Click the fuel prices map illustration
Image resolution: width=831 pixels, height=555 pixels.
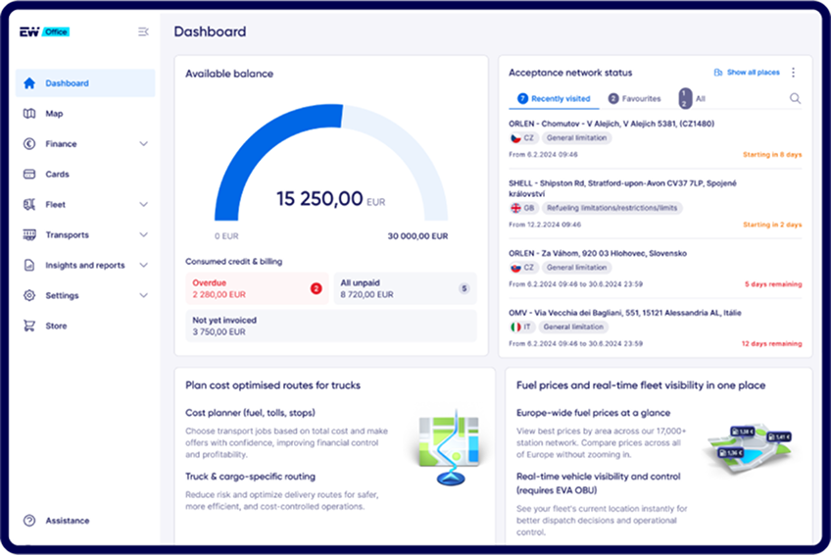pyautogui.click(x=749, y=448)
